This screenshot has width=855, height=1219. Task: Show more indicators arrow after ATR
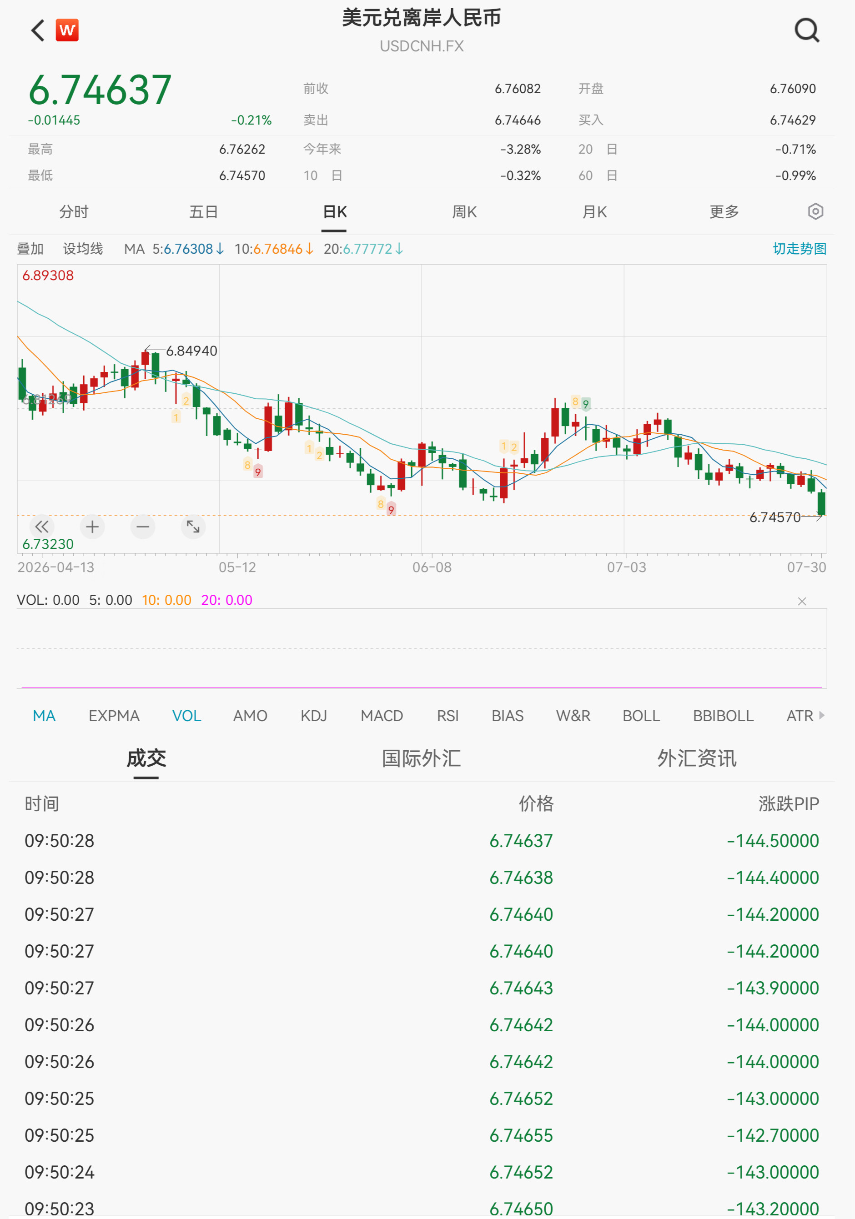click(x=822, y=715)
